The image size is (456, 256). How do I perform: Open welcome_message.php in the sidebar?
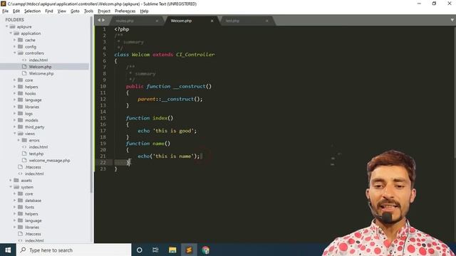pyautogui.click(x=49, y=160)
